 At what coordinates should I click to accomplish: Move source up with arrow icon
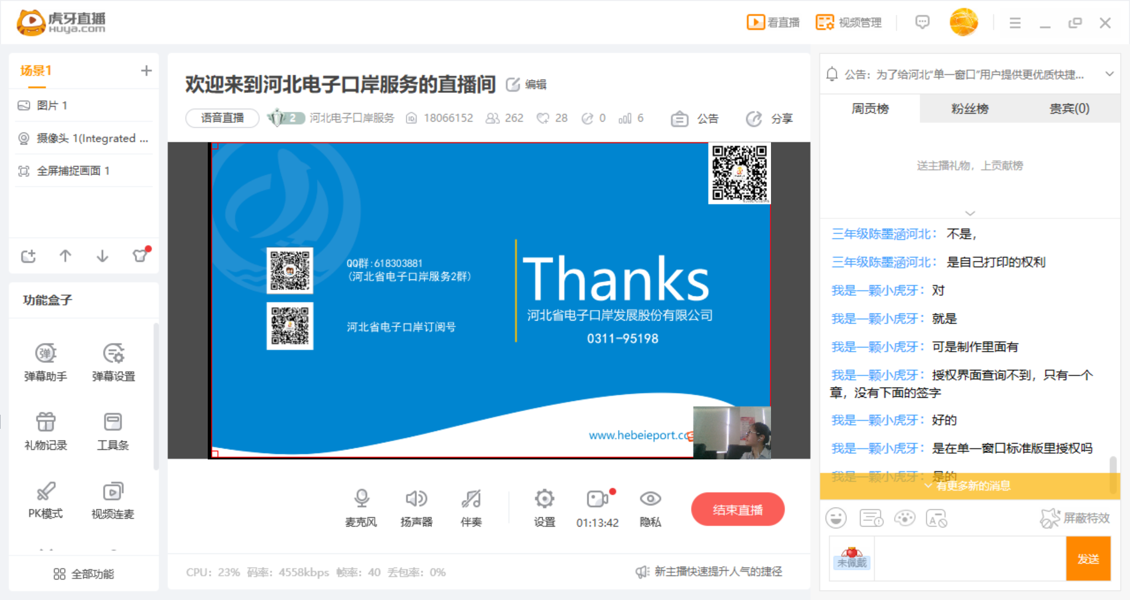(x=65, y=256)
